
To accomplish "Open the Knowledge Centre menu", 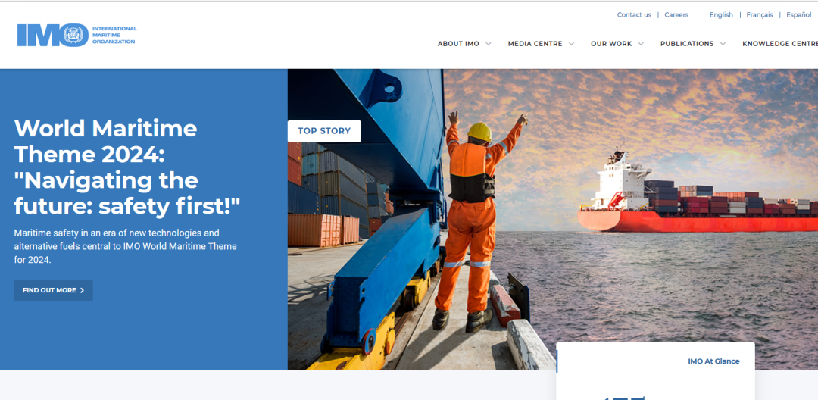I will 780,44.
